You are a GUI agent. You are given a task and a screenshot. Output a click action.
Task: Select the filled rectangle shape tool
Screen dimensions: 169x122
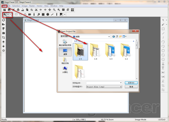click(43, 14)
